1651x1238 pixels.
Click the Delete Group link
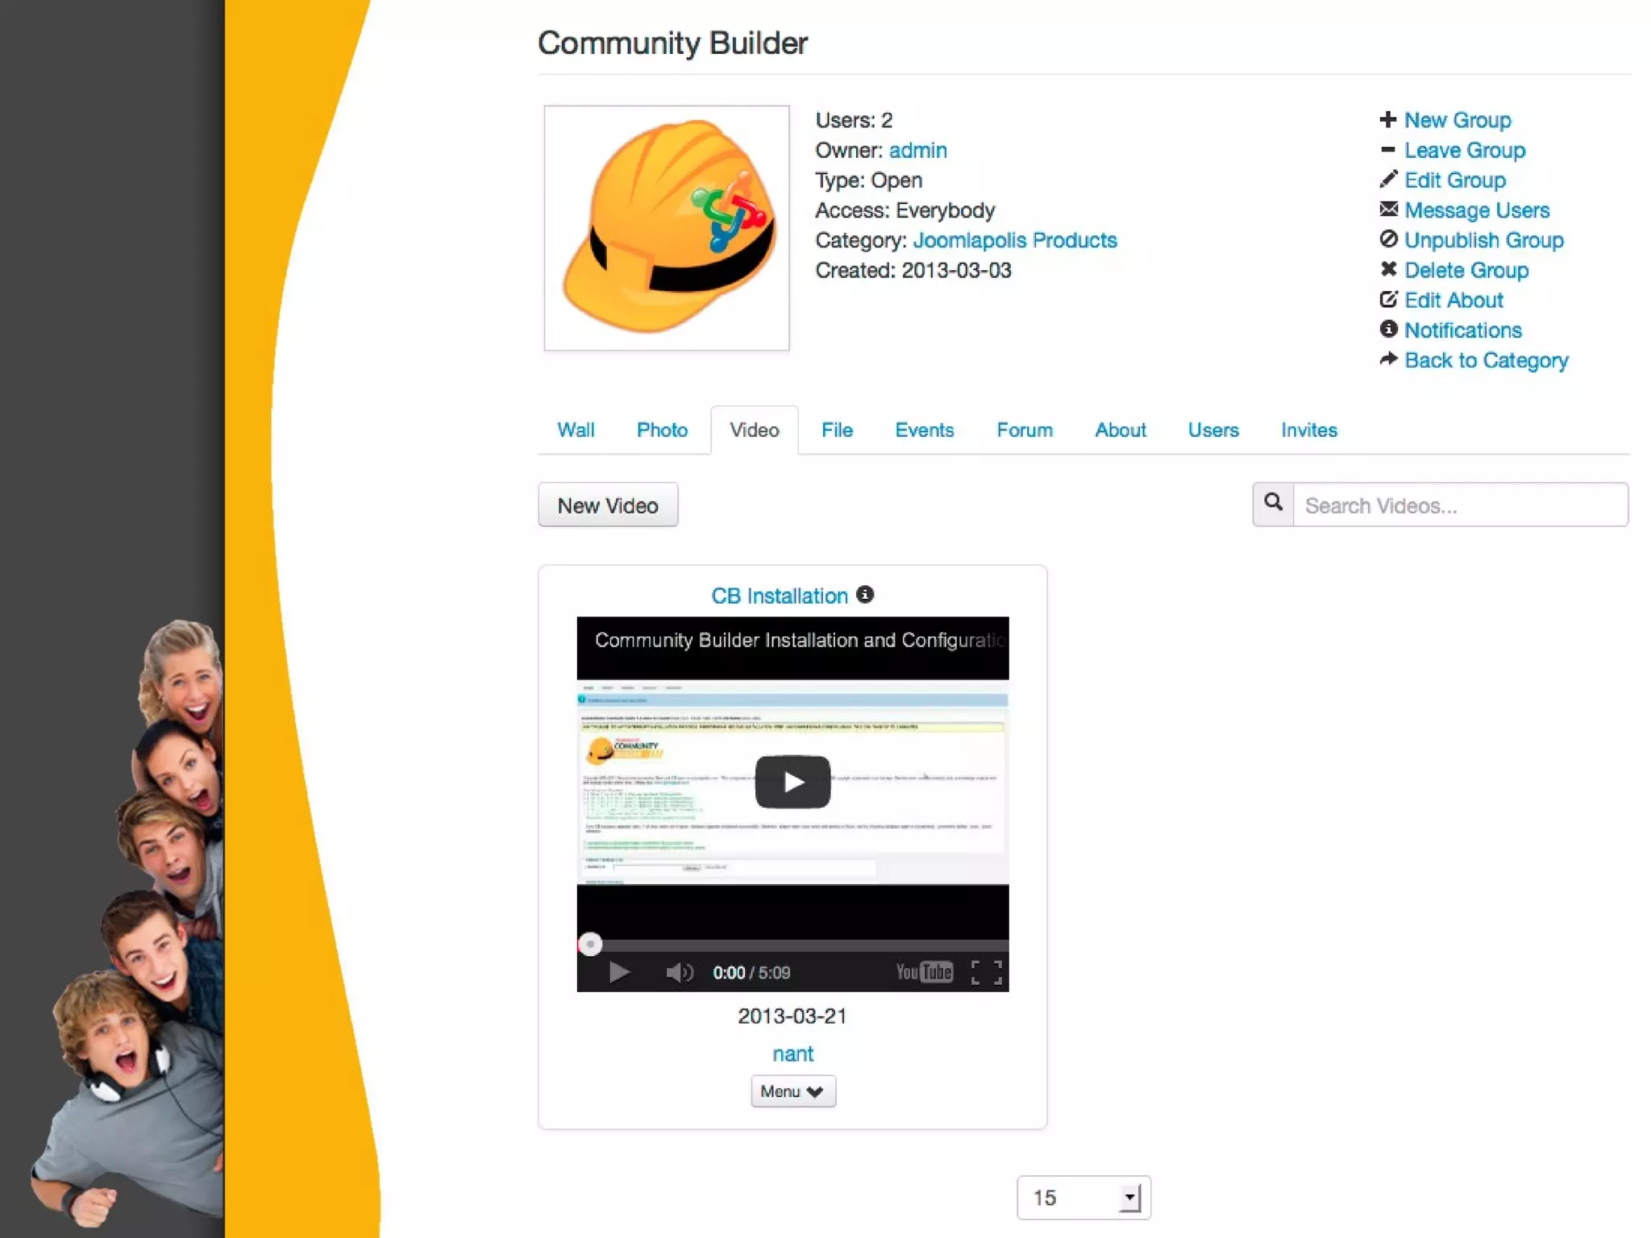tap(1466, 270)
